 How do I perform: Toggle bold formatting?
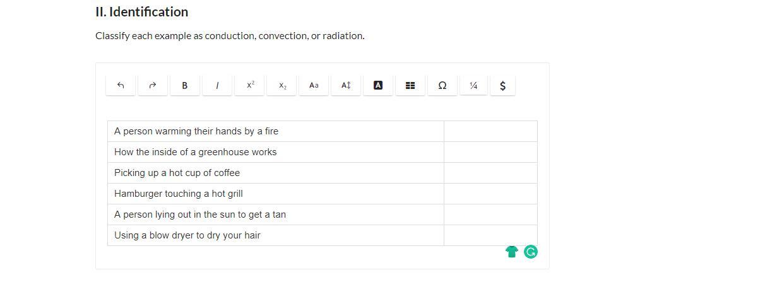(184, 85)
